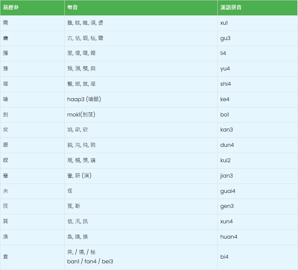
Task: Click the hexagram 蹇 in the jian3 row
Action: pos(6,176)
